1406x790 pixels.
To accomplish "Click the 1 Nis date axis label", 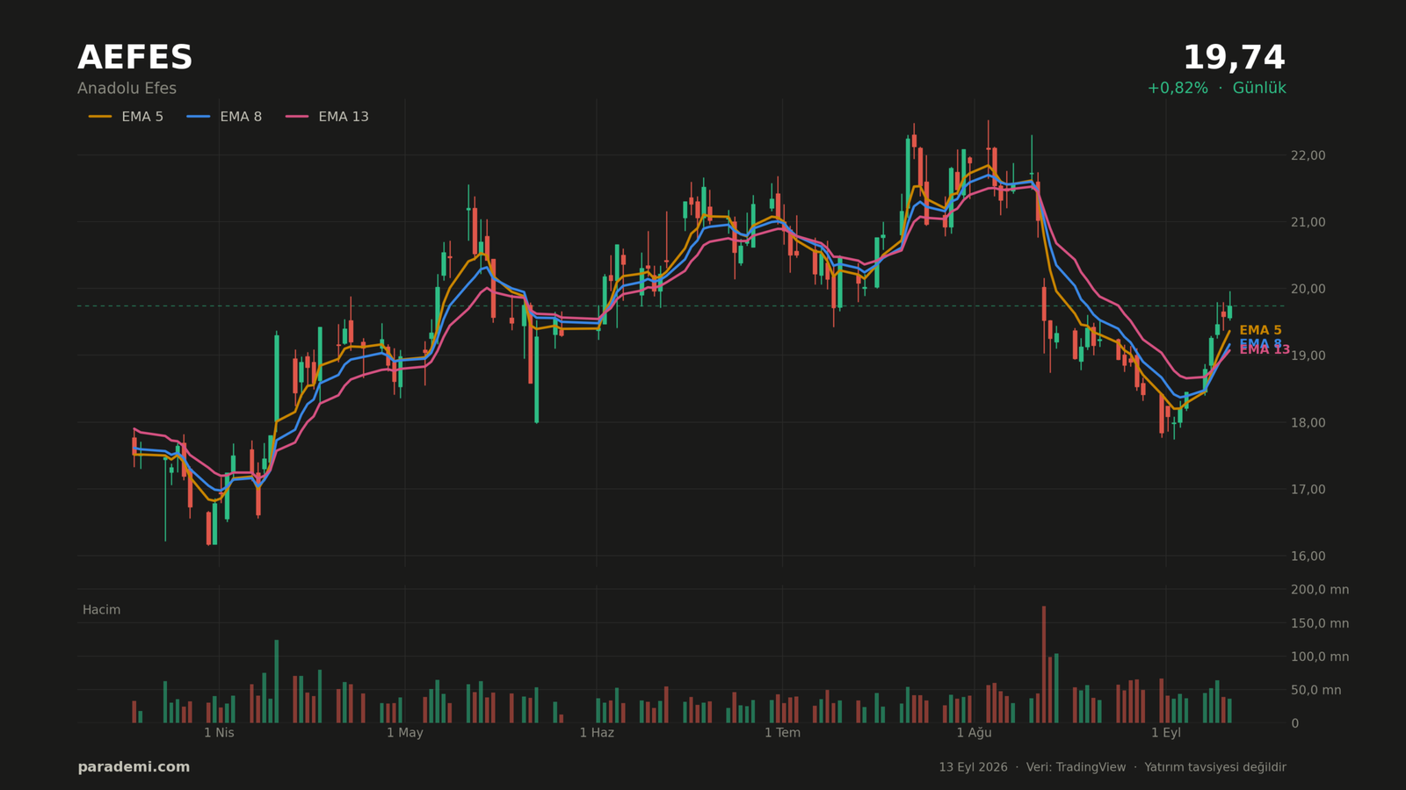I will click(219, 733).
